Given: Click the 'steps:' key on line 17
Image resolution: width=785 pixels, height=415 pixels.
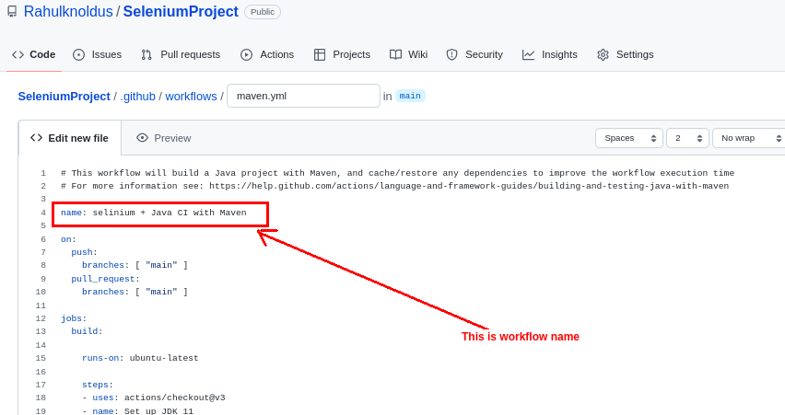Looking at the screenshot, I should [x=98, y=385].
